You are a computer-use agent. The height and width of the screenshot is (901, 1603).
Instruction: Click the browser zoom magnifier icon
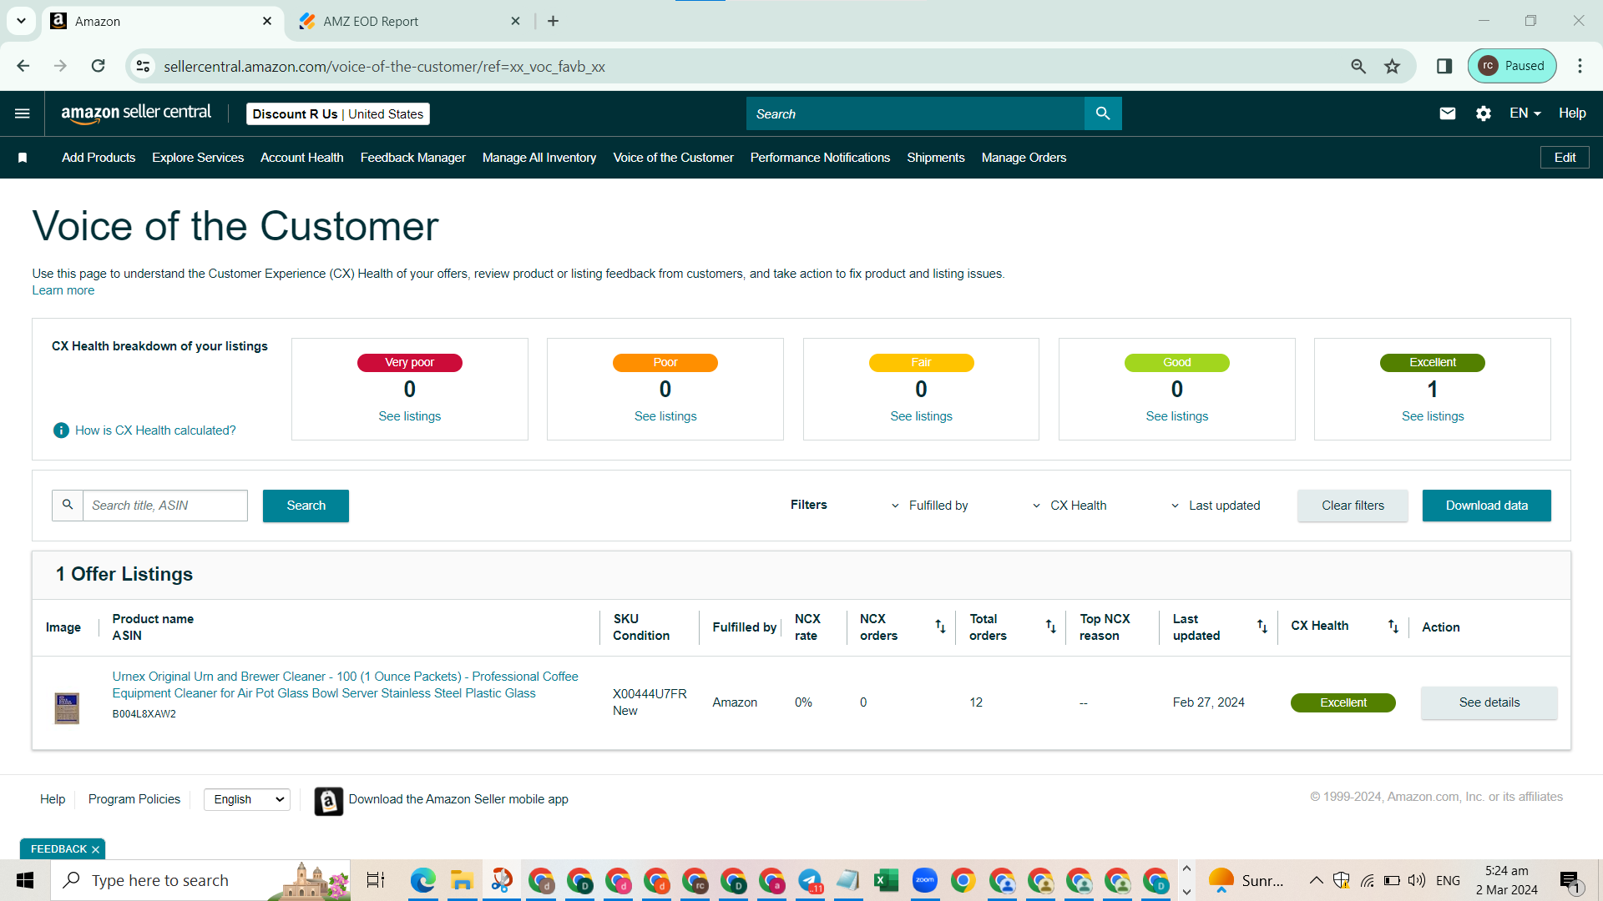[1358, 66]
